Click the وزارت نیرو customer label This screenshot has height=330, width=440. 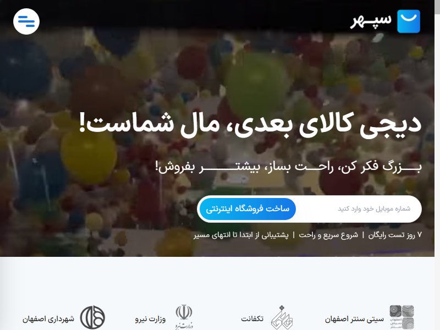pyautogui.click(x=150, y=319)
